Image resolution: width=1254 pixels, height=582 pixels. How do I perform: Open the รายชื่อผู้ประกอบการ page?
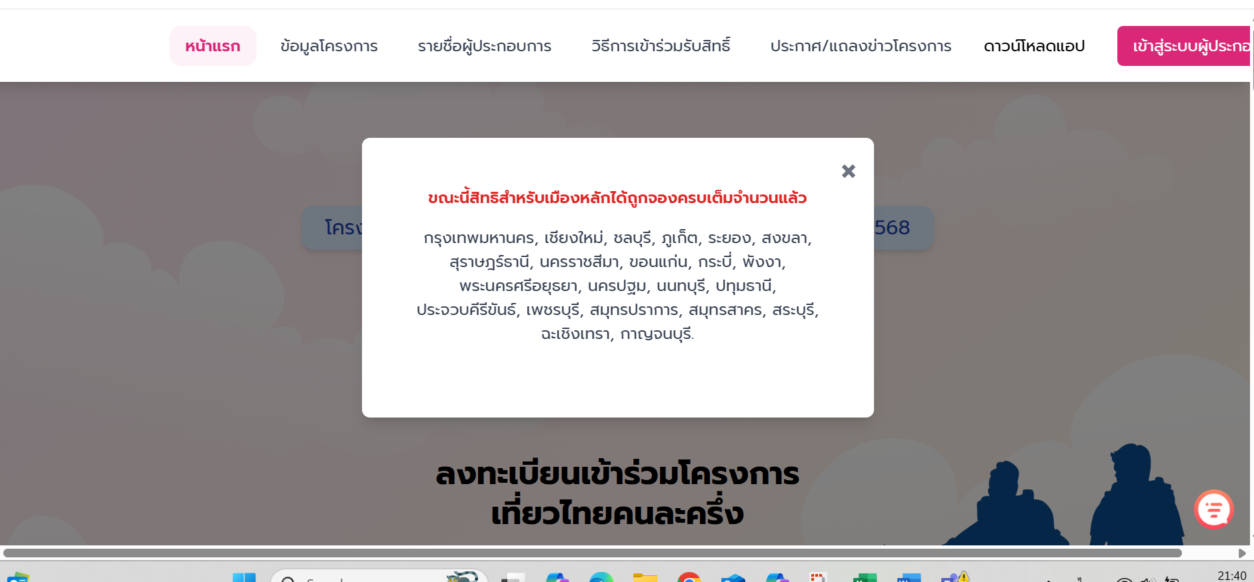(485, 46)
